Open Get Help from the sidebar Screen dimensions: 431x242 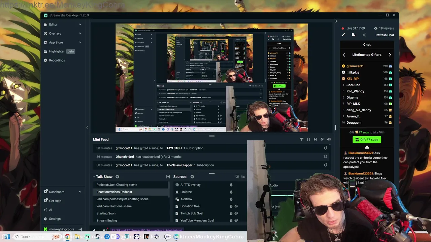click(55, 201)
